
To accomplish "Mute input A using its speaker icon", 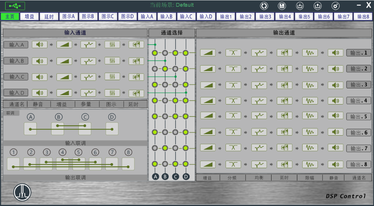I will click(x=39, y=45).
